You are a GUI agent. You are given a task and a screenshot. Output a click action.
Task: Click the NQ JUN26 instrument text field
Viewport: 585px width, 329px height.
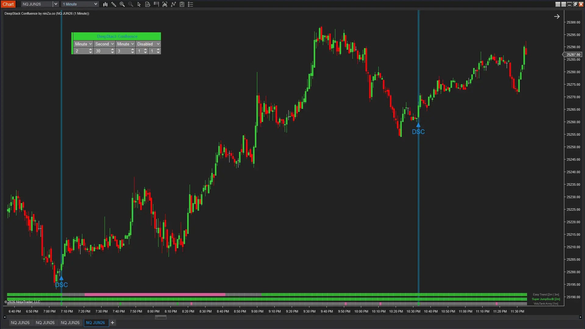(x=37, y=4)
